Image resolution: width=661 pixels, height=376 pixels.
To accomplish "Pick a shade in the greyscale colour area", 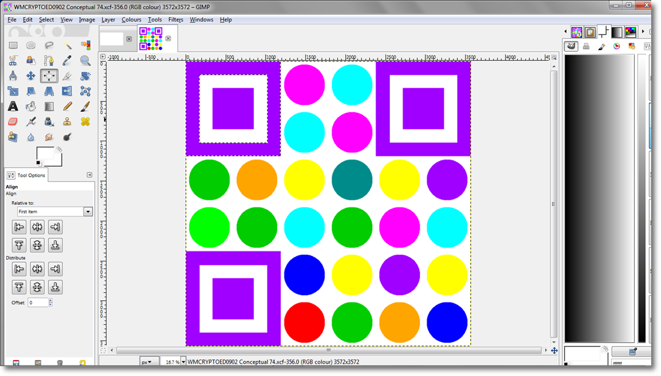I will [599, 198].
